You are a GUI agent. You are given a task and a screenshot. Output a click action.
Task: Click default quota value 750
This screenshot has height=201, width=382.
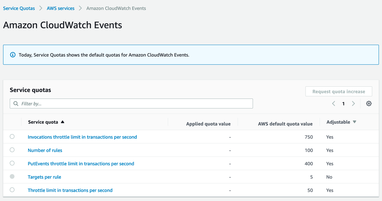[309, 137]
